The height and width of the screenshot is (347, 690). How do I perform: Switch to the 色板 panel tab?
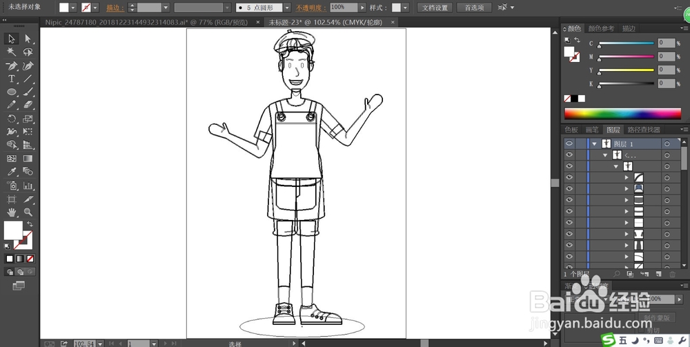pyautogui.click(x=571, y=130)
